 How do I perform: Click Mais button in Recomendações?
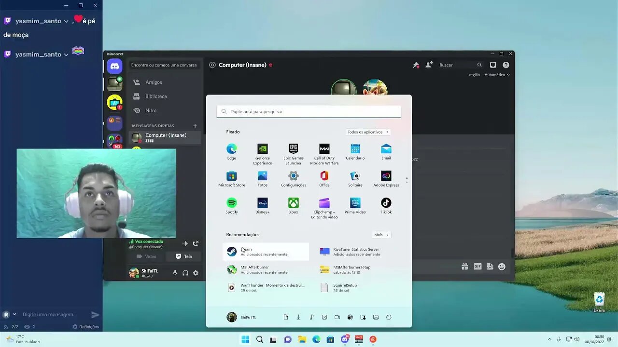(381, 235)
